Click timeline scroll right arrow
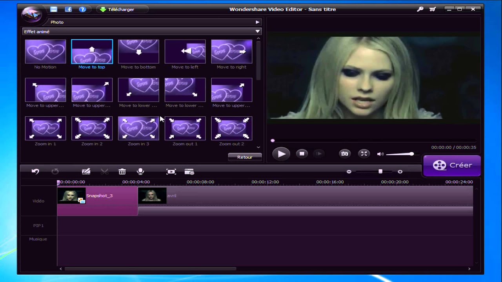The height and width of the screenshot is (282, 502). 469,269
